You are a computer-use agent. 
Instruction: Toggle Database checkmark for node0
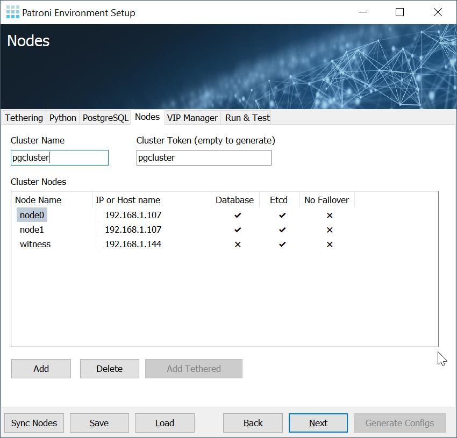(x=238, y=215)
